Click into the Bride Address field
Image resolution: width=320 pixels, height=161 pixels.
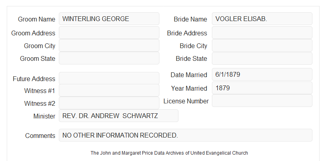click(x=262, y=33)
